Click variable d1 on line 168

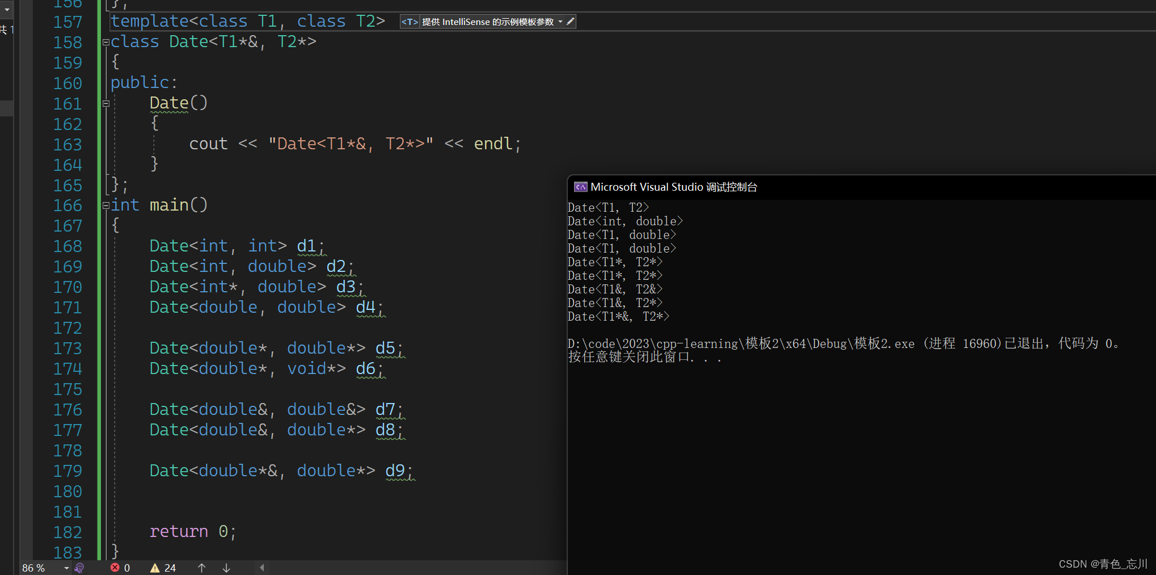307,246
